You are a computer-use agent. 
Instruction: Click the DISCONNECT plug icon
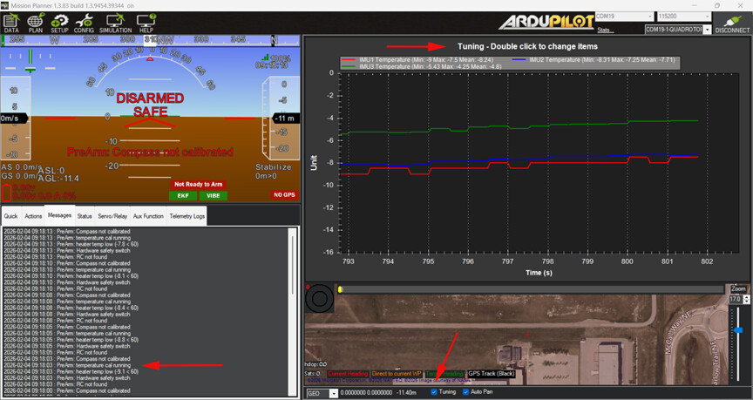(x=732, y=23)
